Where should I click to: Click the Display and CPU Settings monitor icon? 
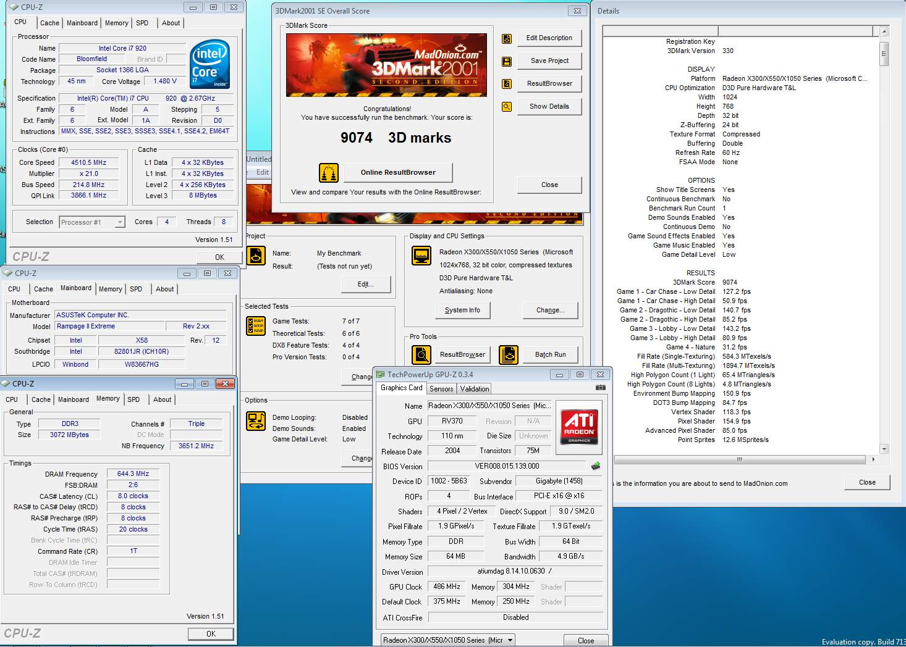[421, 256]
